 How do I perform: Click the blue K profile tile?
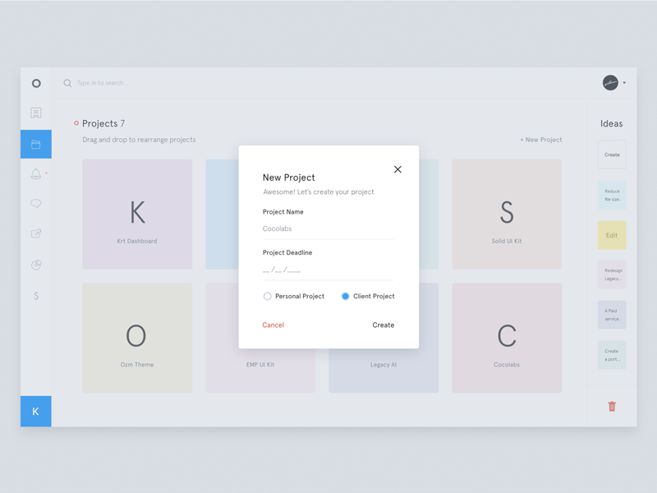pos(35,411)
